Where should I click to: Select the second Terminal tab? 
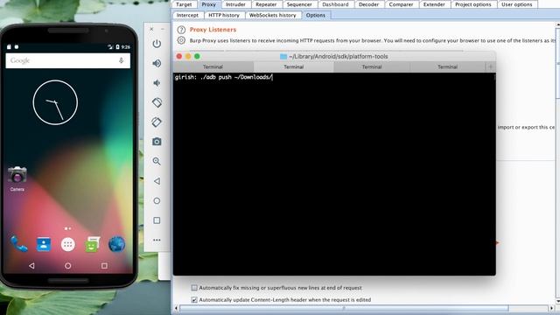pos(294,66)
